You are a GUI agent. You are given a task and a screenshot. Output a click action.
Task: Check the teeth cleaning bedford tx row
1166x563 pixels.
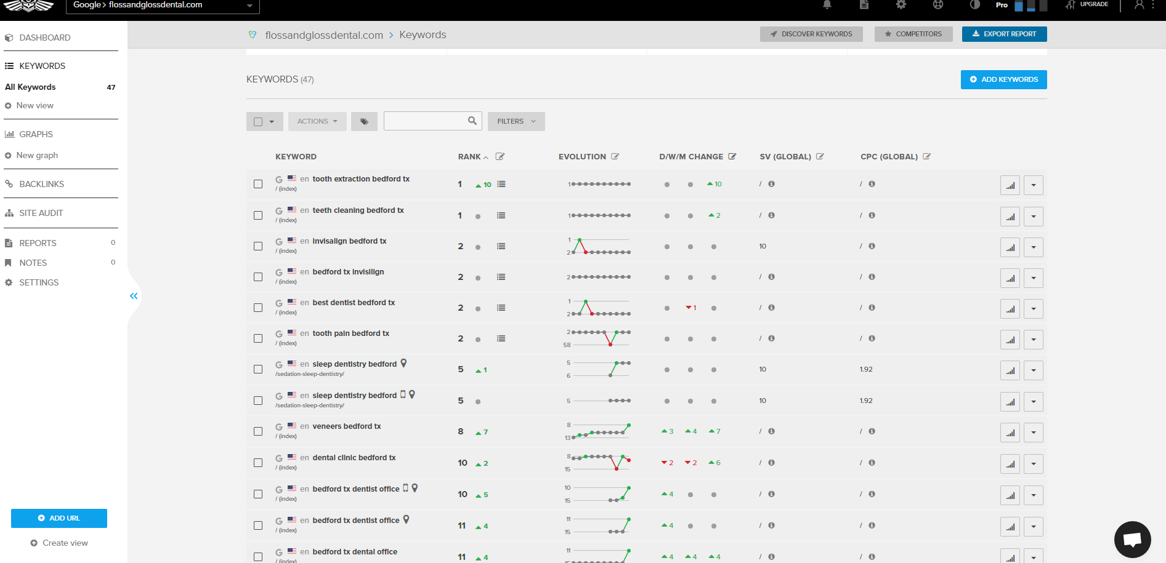click(258, 215)
